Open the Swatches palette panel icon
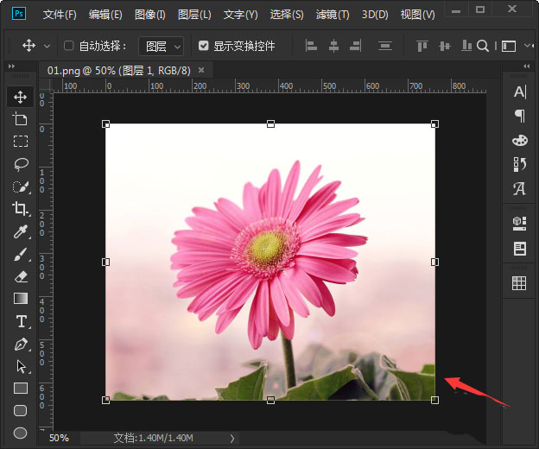539x449 pixels. 519,140
